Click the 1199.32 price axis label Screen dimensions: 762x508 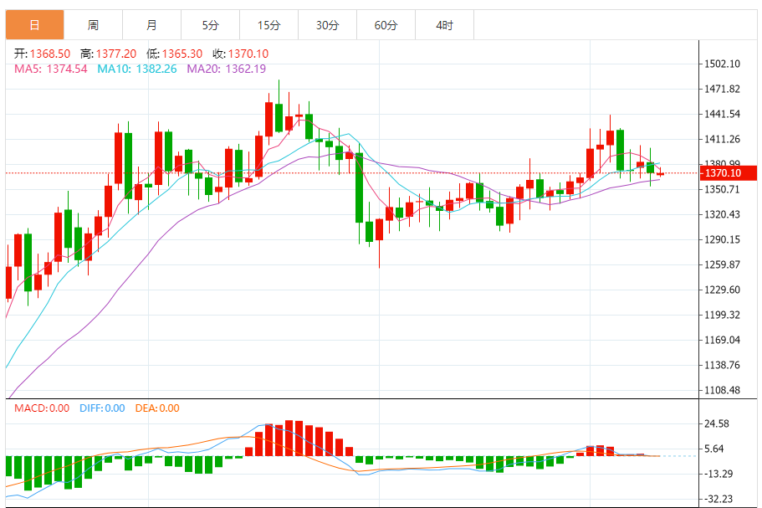pyautogui.click(x=722, y=315)
